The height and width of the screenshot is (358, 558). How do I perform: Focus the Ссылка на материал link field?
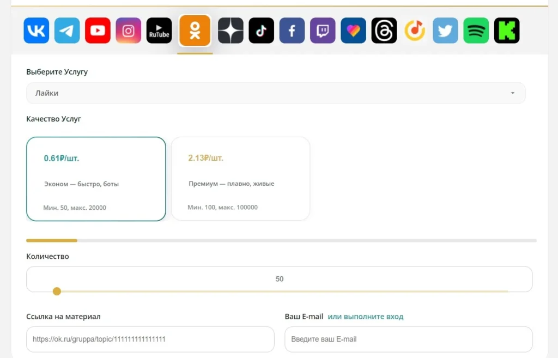click(150, 339)
